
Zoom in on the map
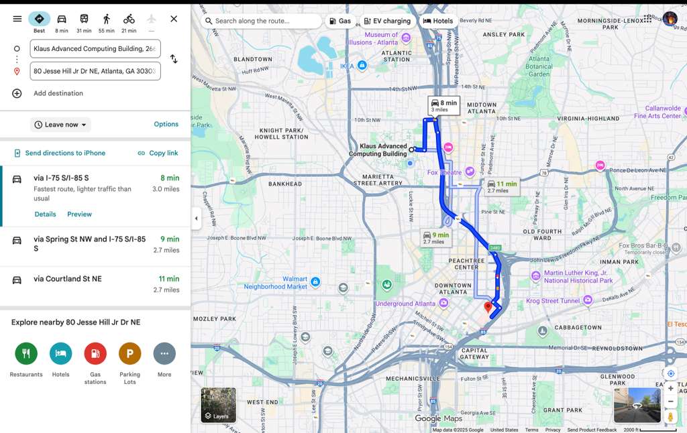pyautogui.click(x=670, y=388)
